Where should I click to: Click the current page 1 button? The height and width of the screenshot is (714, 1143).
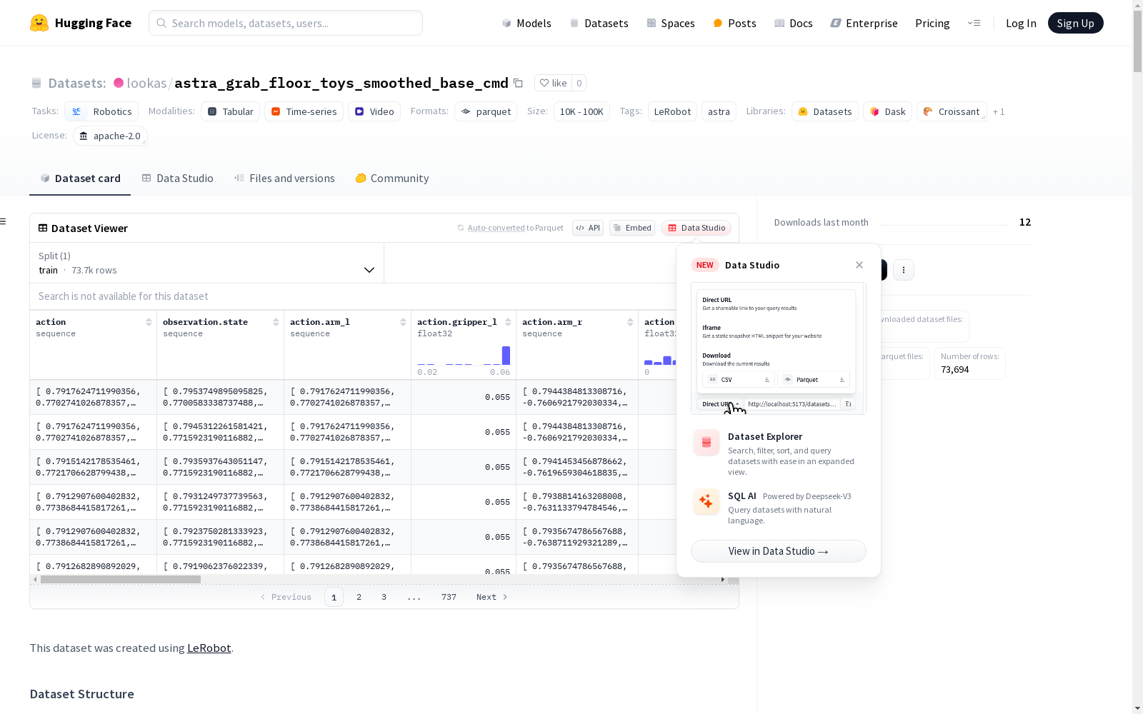coord(334,597)
